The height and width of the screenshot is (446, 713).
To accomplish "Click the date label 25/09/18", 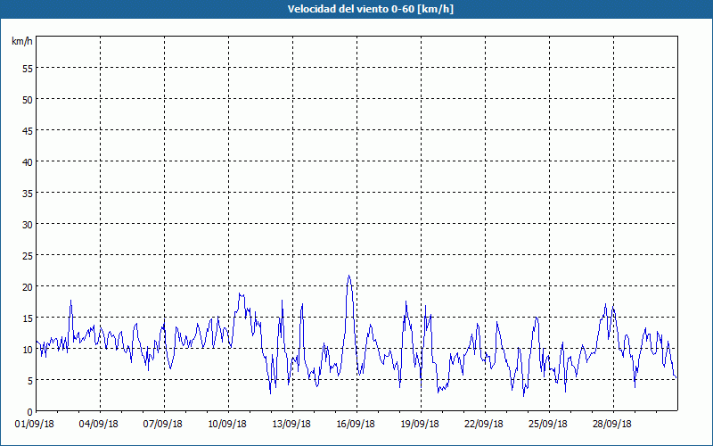I will pos(548,425).
